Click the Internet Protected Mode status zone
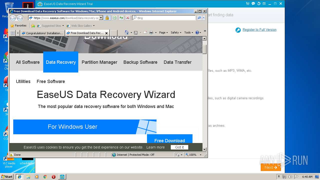Image resolution: width=320 pixels, height=180 pixels. [x=143, y=155]
